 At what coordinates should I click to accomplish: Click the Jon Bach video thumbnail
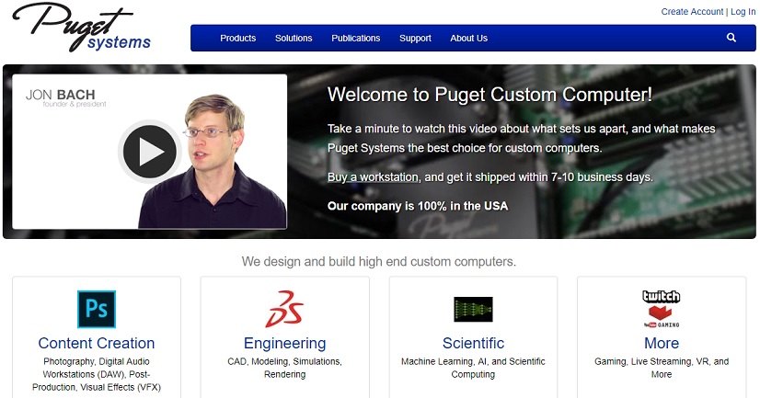point(149,152)
